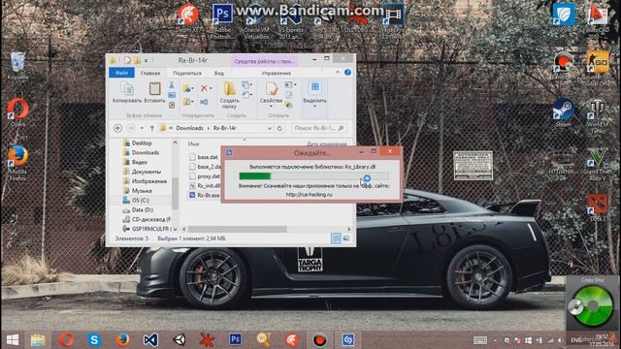Image resolution: width=621 pixels, height=349 pixels.
Task: Open the Dota 2 desktop shortcut
Action: (597, 207)
